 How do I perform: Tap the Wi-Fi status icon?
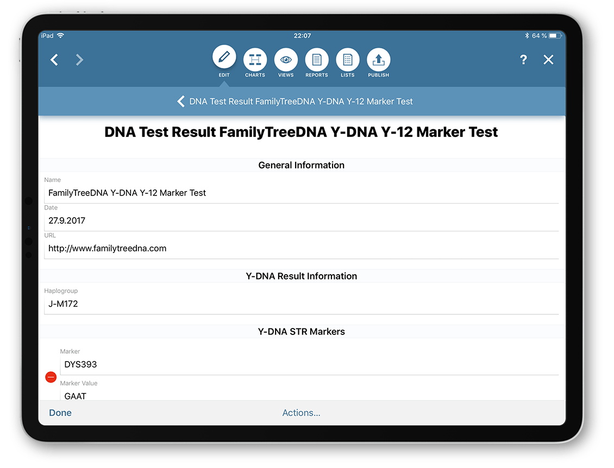61,35
